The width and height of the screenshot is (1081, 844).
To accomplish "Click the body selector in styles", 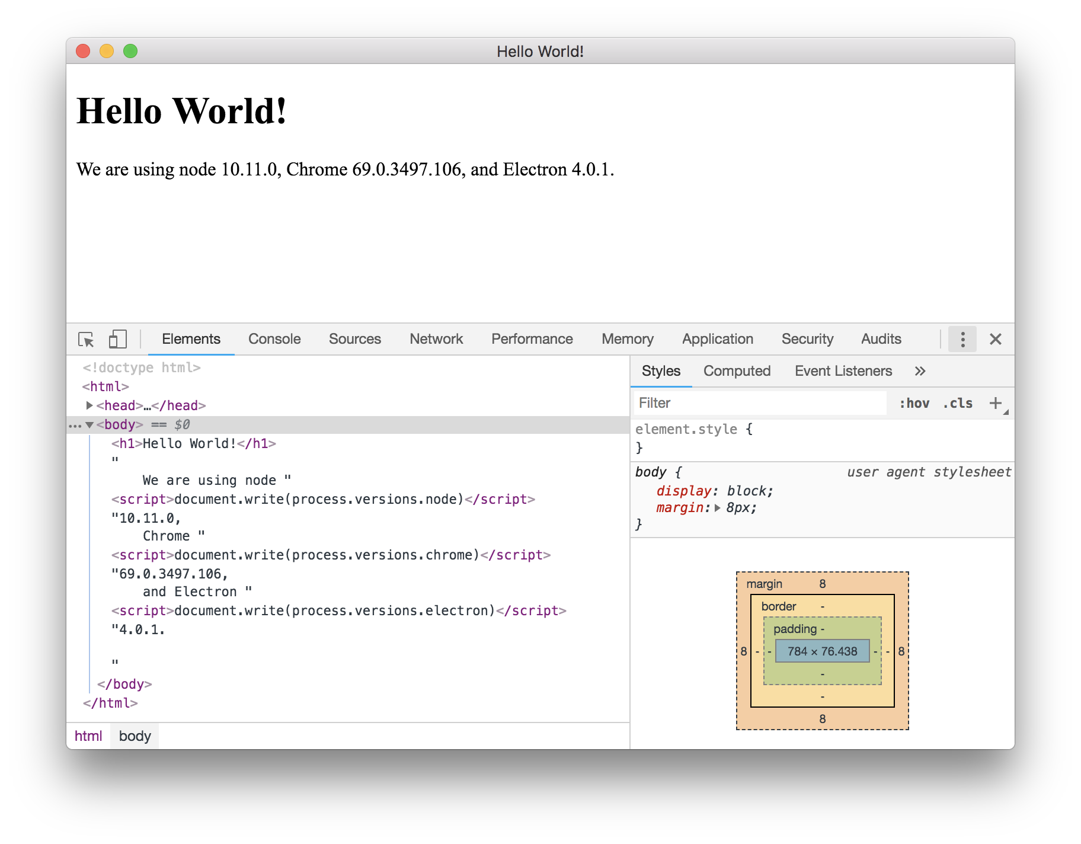I will click(651, 472).
